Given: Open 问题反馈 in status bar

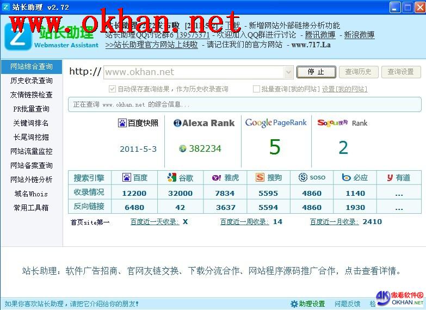Looking at the screenshot, I should (x=347, y=304).
